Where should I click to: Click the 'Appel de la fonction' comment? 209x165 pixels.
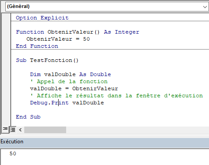click(x=69, y=81)
